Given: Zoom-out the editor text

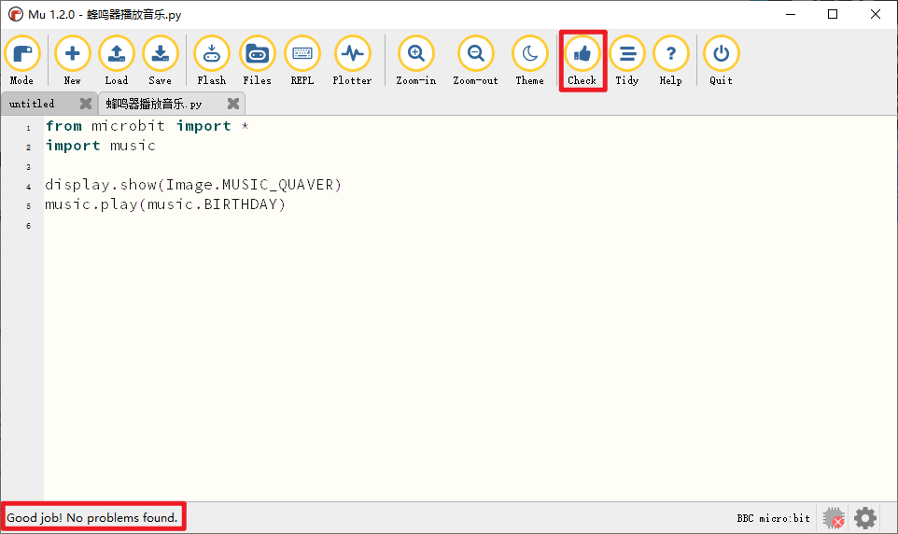Looking at the screenshot, I should coord(475,60).
